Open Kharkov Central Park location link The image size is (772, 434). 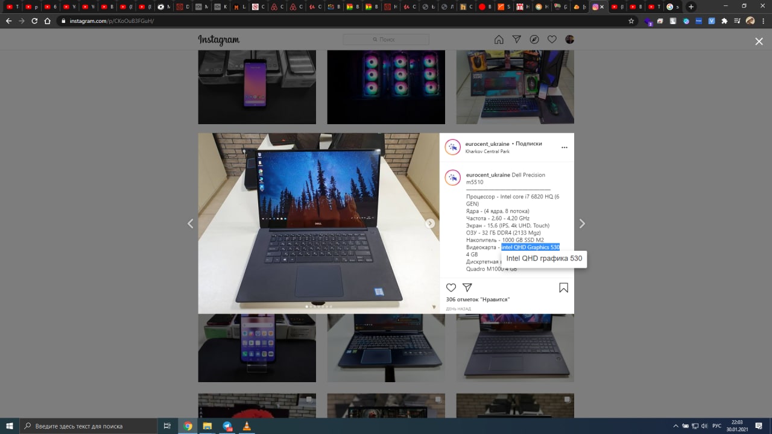click(x=487, y=151)
